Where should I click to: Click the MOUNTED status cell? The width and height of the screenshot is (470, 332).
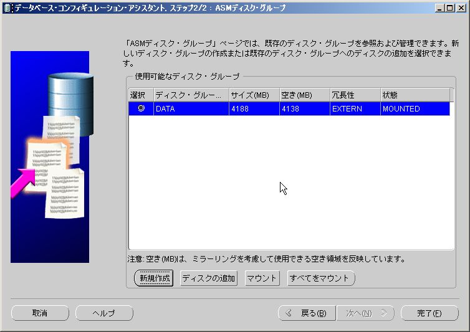point(415,109)
